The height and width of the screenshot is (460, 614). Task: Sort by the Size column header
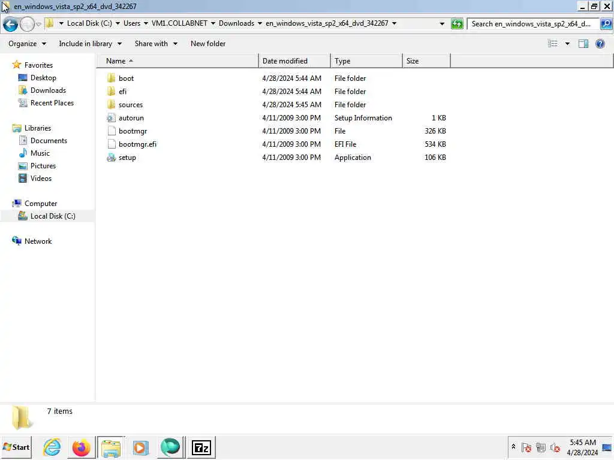tap(426, 61)
